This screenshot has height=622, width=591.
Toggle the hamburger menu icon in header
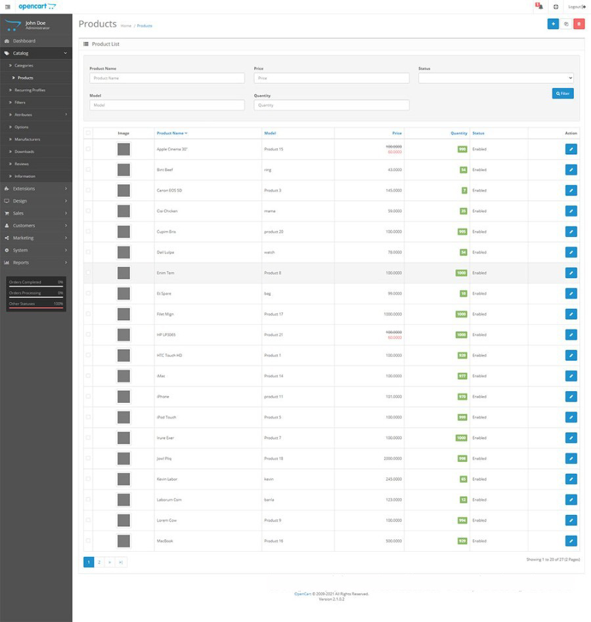click(x=7, y=7)
